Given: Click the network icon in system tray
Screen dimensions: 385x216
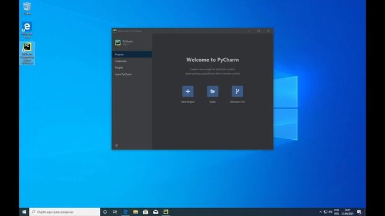Looking at the screenshot, I should pyautogui.click(x=325, y=212).
